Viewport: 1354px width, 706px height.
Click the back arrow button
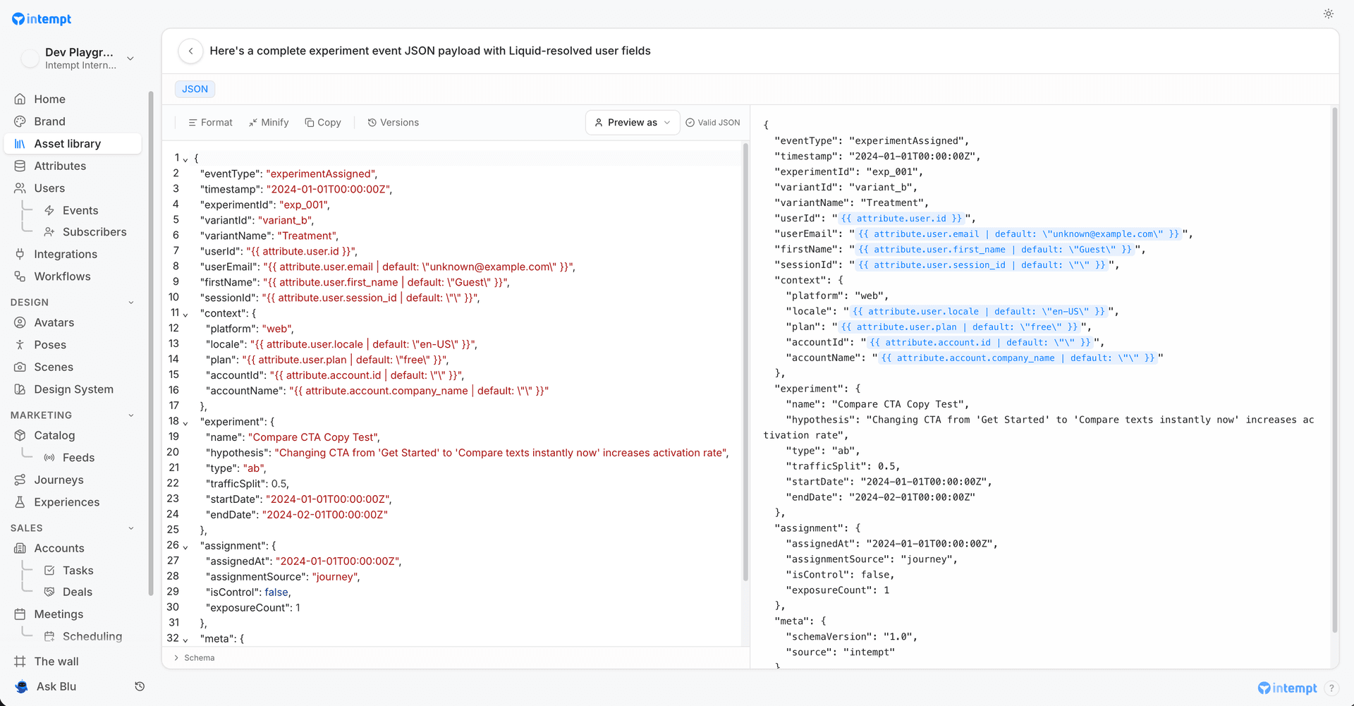(190, 51)
